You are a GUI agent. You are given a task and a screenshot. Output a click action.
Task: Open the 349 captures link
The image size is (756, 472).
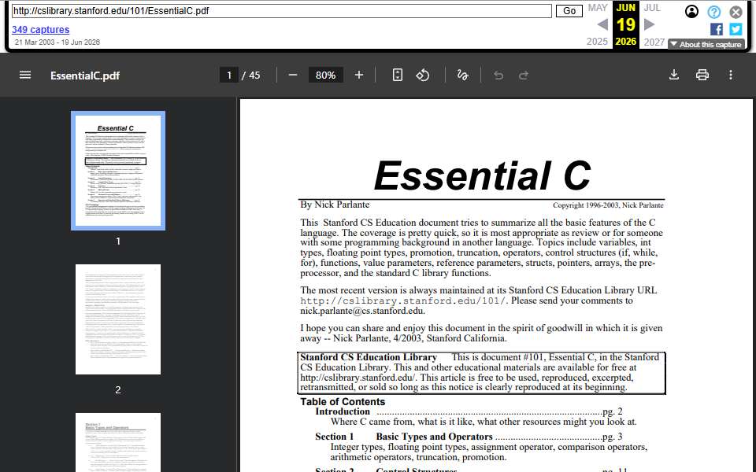pos(40,29)
